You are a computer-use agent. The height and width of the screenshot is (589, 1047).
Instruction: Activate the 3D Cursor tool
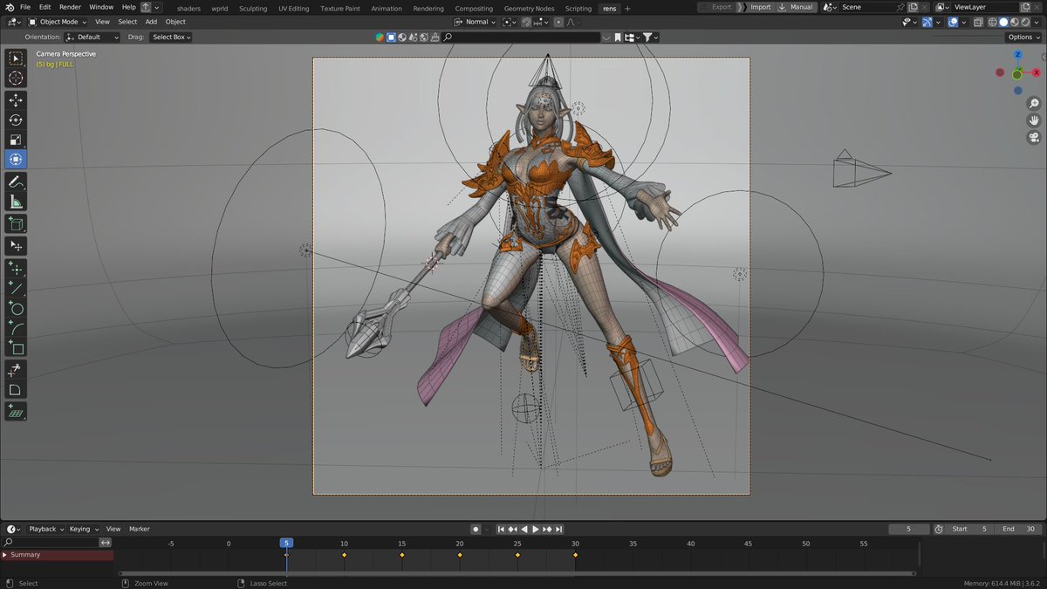pyautogui.click(x=16, y=79)
